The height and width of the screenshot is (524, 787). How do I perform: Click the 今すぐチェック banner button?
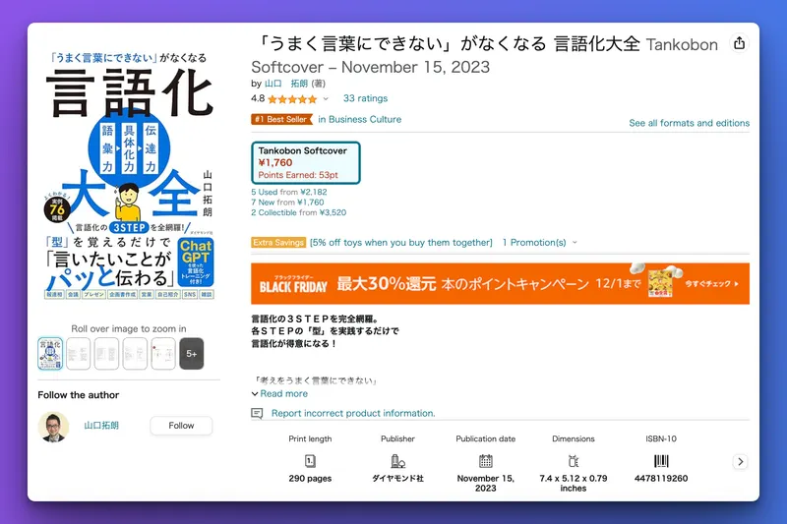(711, 284)
